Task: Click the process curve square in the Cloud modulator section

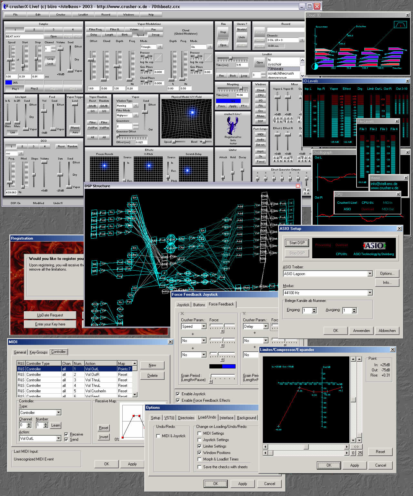Action: pyautogui.click(x=208, y=58)
